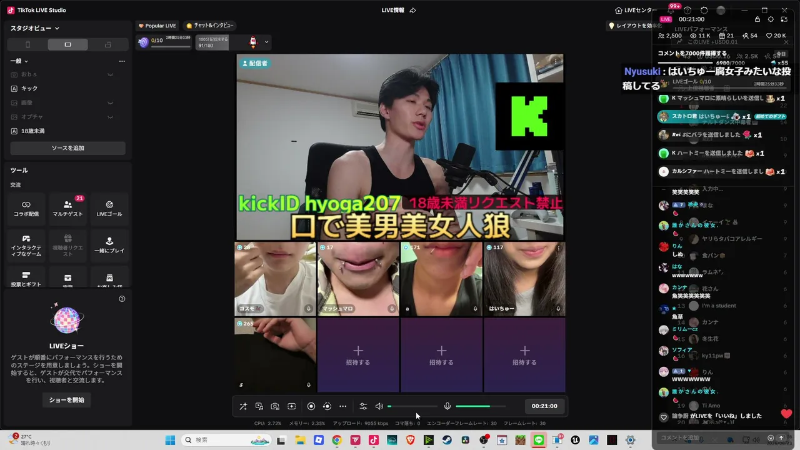Toggle visibility of おbs source
The width and height of the screenshot is (800, 450).
pos(110,74)
